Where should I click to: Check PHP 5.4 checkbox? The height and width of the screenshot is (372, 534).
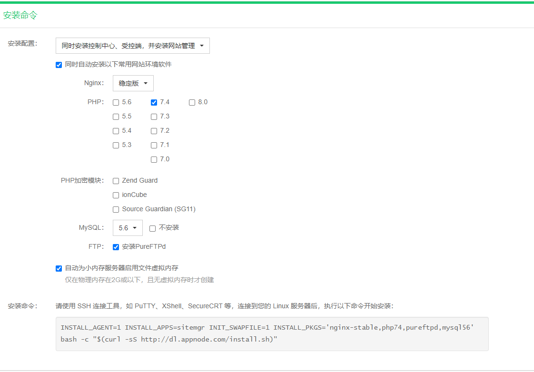116,131
